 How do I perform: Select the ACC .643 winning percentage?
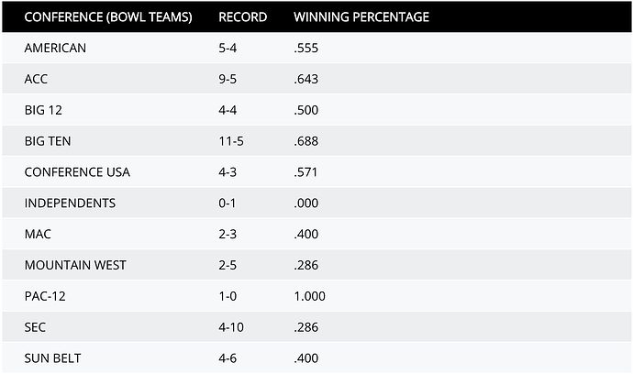click(306, 79)
